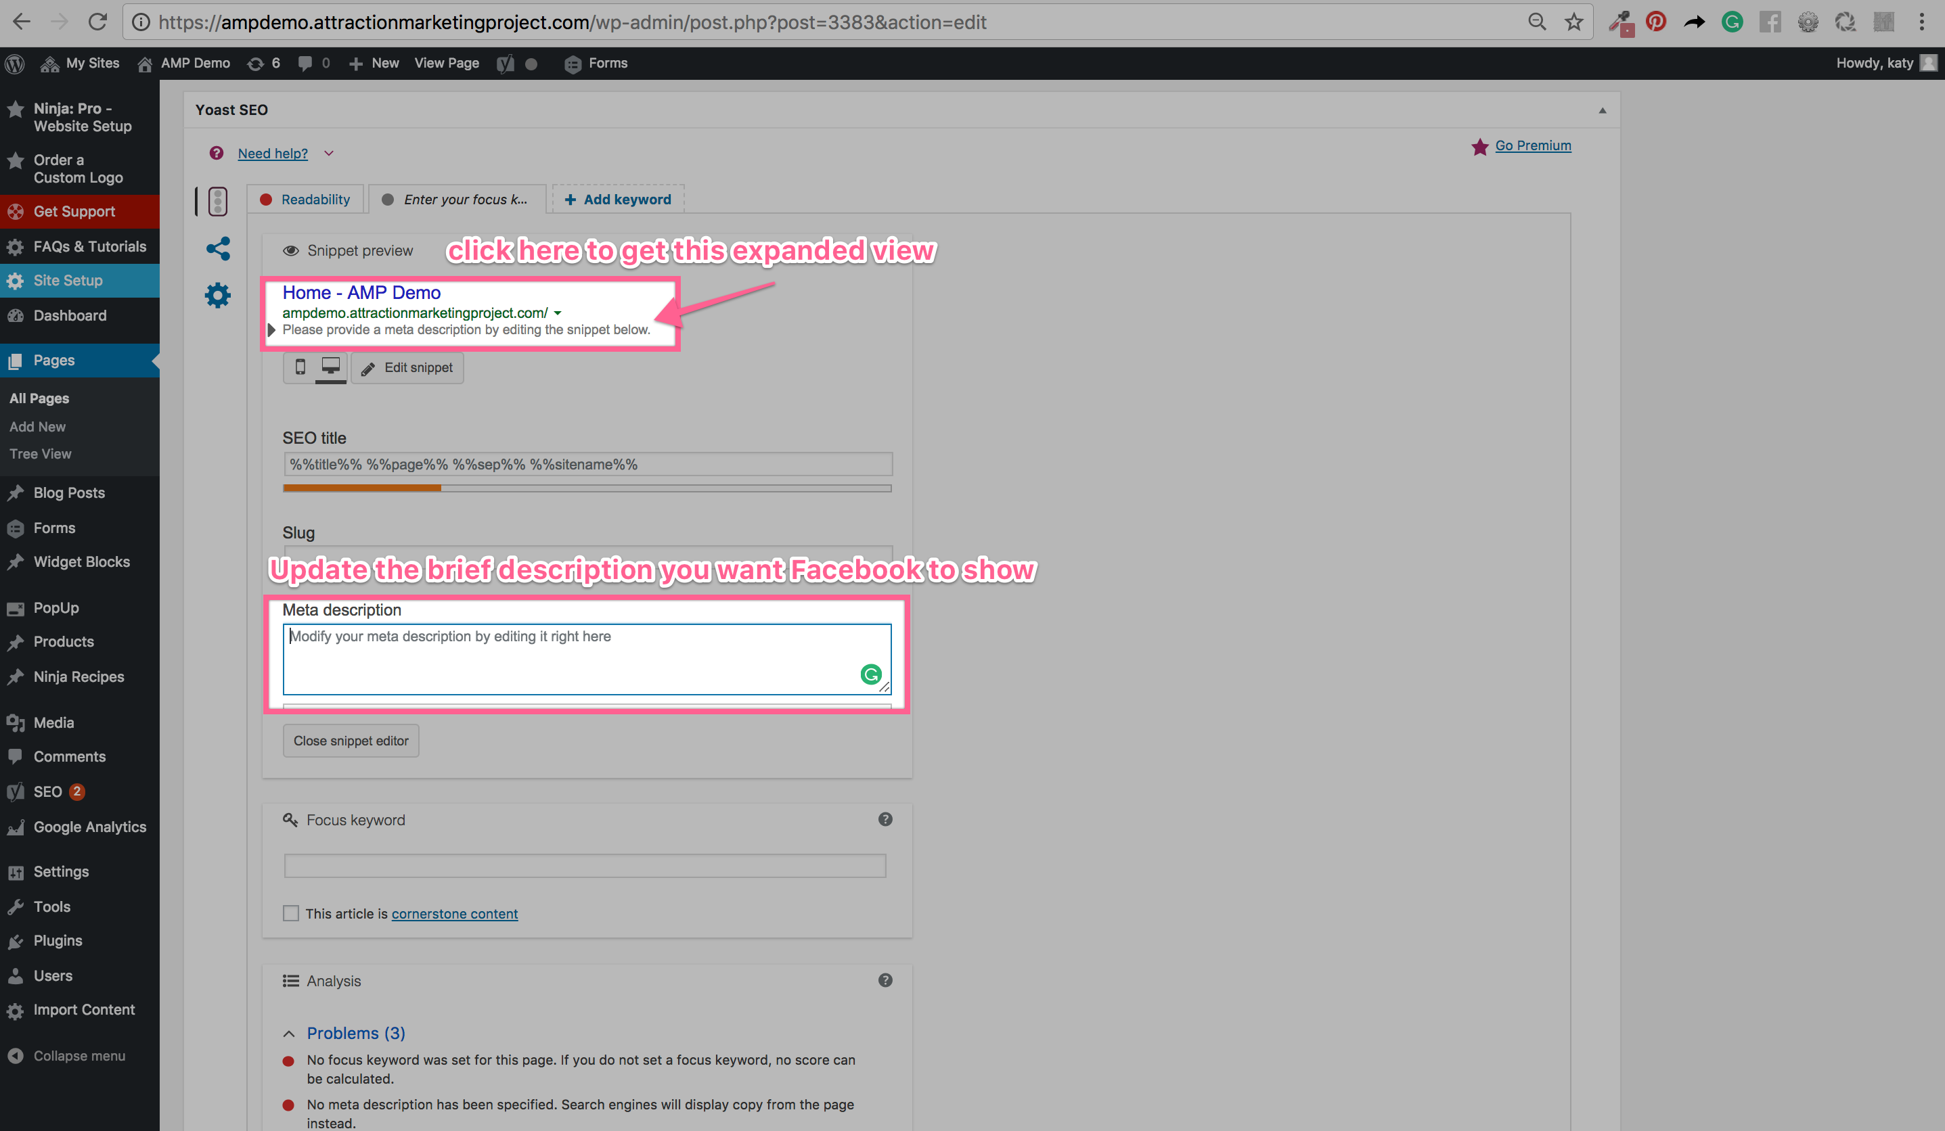Collapse the Yoast SEO metabox panel
This screenshot has height=1131, width=1945.
1603,110
